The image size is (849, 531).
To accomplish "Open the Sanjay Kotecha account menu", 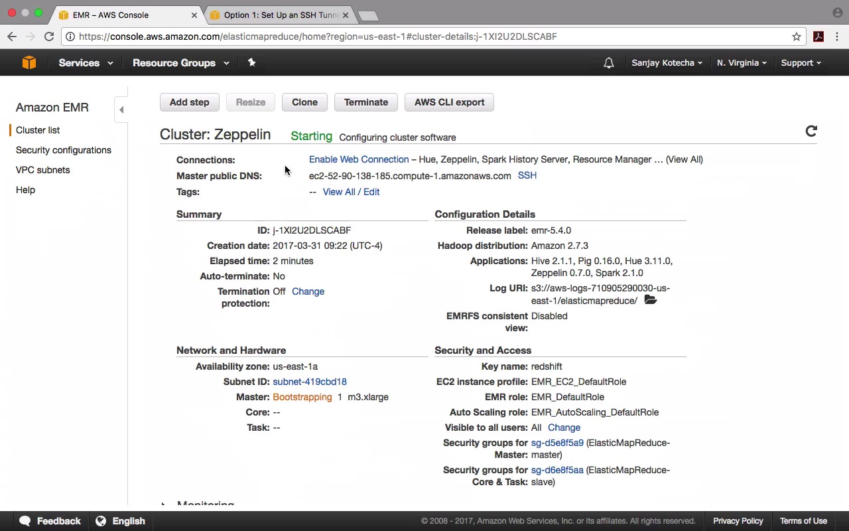I will [x=667, y=62].
